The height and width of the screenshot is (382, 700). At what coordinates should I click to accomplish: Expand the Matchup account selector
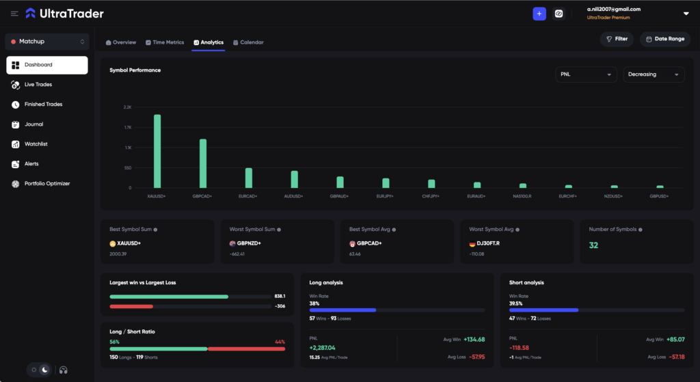46,42
